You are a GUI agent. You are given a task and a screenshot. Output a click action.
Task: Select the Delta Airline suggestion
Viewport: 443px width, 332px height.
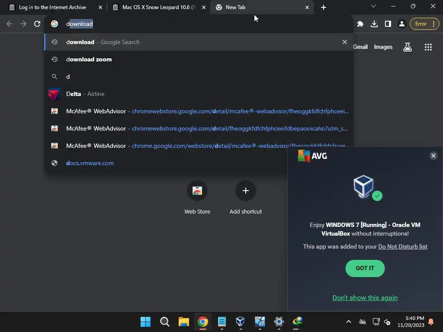click(199, 94)
